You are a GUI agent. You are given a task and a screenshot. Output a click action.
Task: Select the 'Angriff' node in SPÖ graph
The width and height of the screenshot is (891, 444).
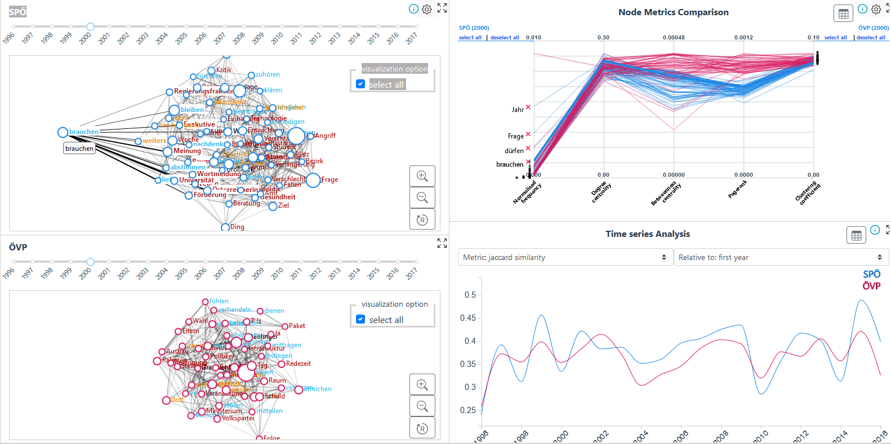coord(310,136)
